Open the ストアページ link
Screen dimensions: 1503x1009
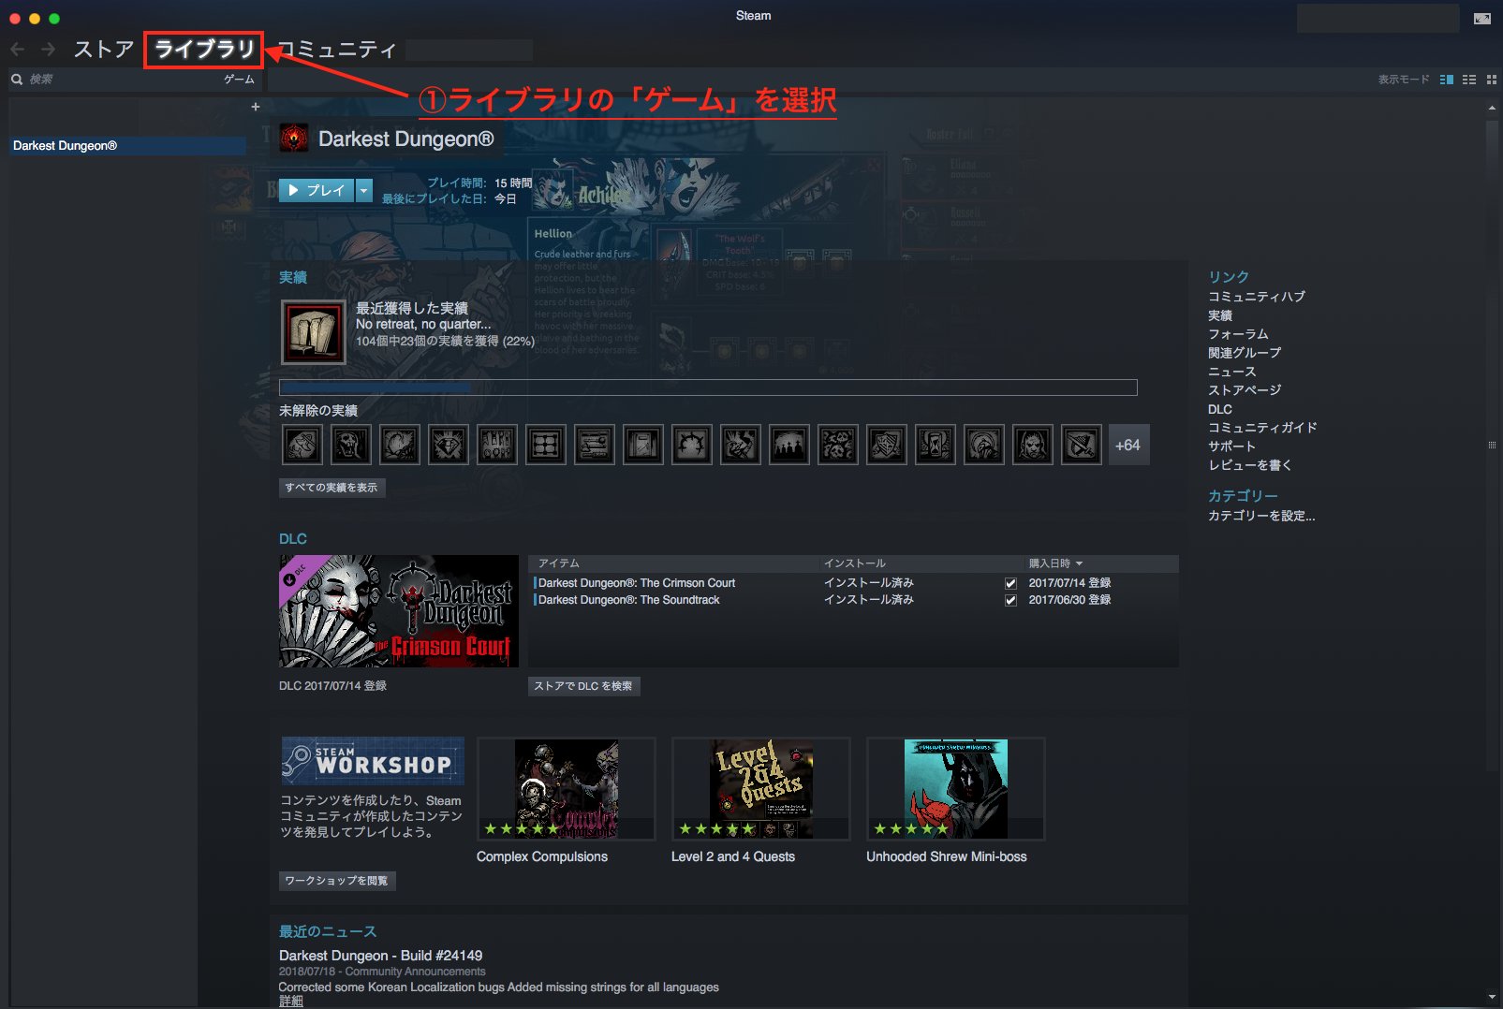click(x=1245, y=390)
